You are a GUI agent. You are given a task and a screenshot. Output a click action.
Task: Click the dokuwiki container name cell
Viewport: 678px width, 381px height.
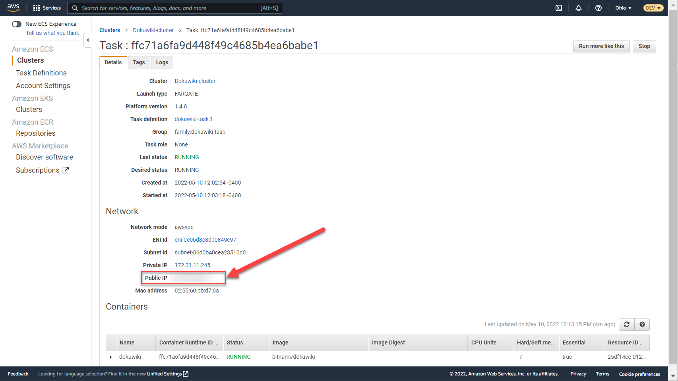pos(130,357)
